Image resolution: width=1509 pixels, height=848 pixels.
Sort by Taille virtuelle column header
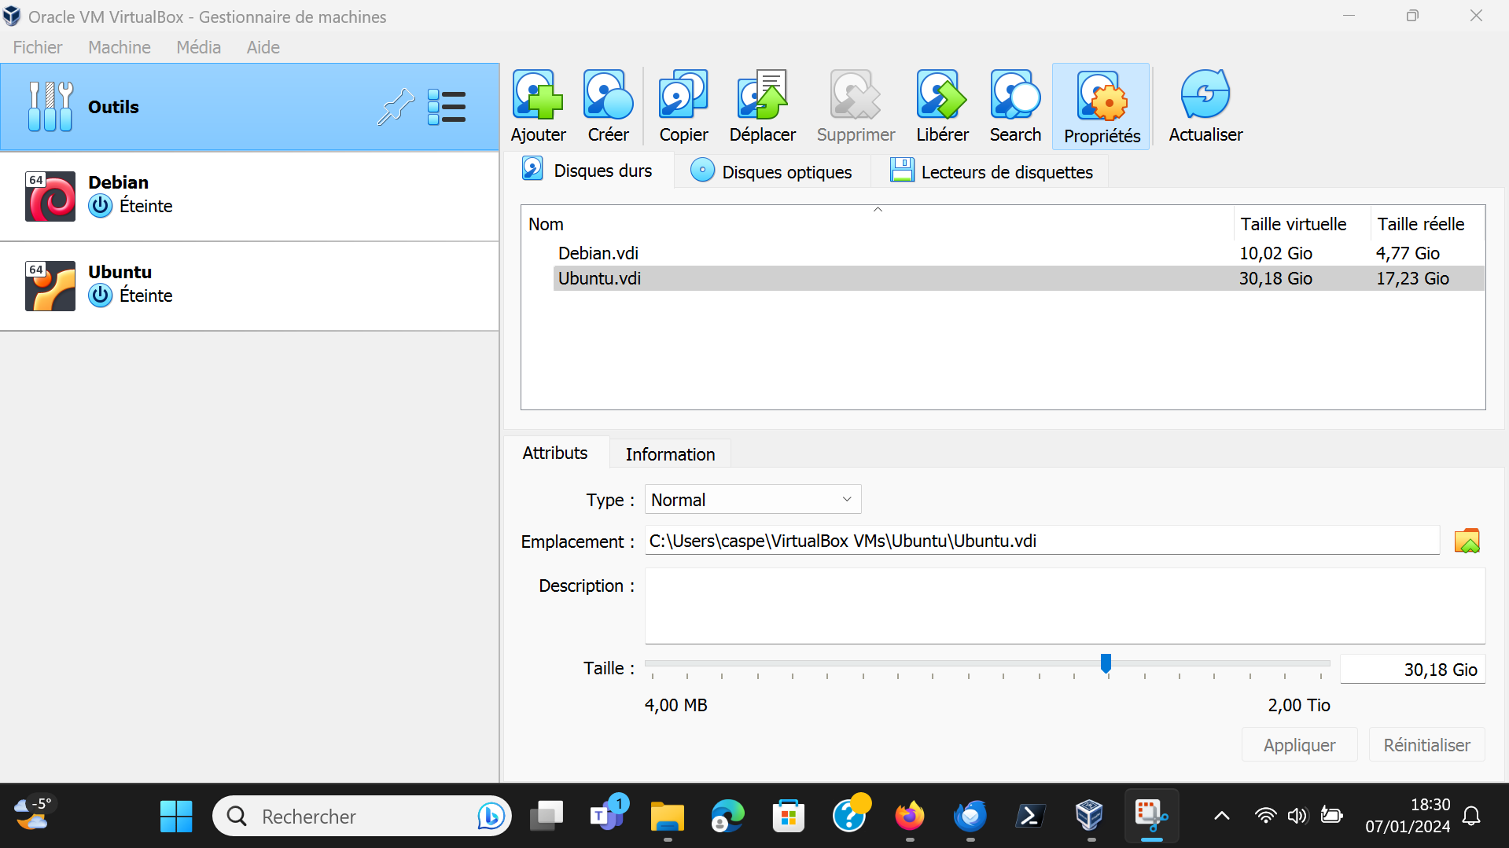click(x=1302, y=223)
